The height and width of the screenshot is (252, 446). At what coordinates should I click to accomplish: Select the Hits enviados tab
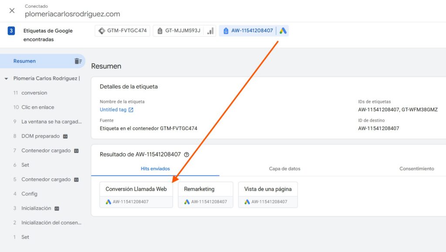coord(155,169)
